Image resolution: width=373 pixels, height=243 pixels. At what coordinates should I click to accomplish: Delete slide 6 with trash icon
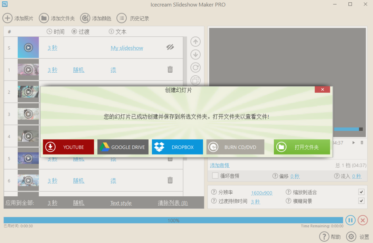click(170, 180)
